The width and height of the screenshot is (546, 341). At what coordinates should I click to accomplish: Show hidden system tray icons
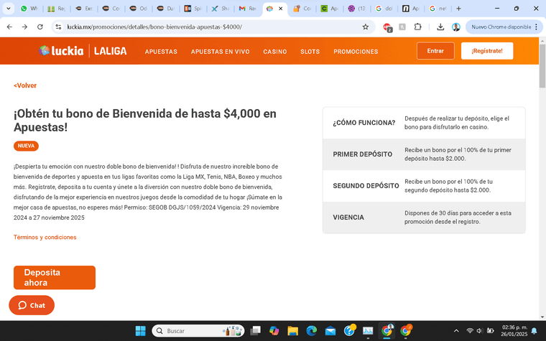coord(456,331)
